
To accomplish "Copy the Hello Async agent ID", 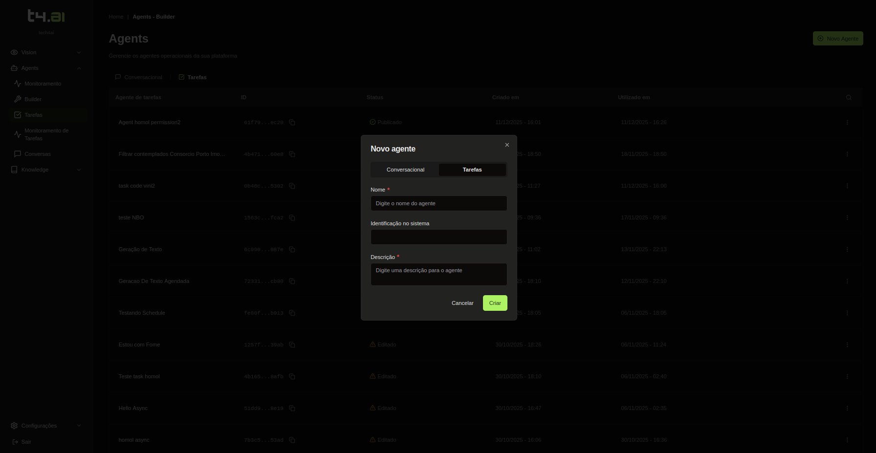I will (x=292, y=408).
